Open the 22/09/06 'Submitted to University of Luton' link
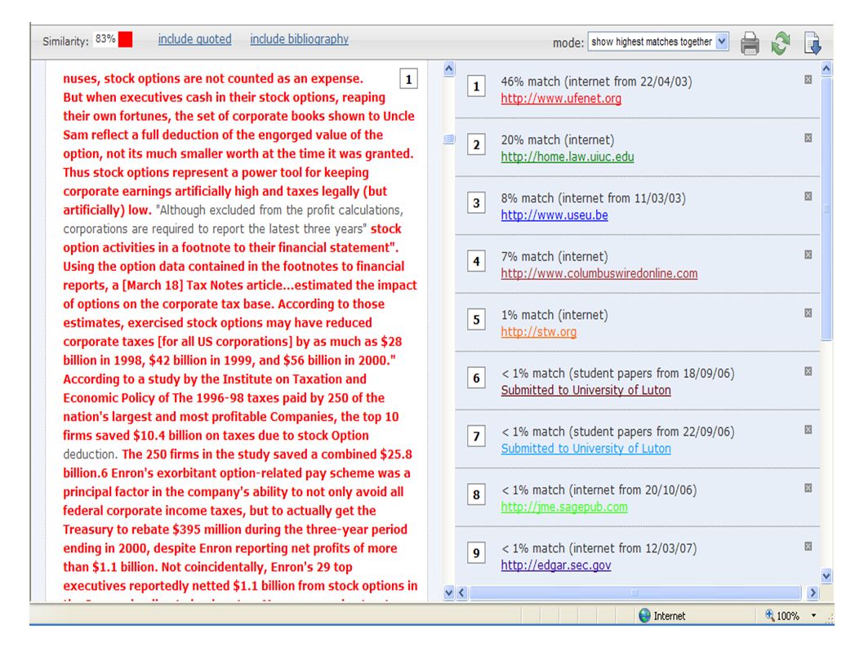 click(586, 449)
